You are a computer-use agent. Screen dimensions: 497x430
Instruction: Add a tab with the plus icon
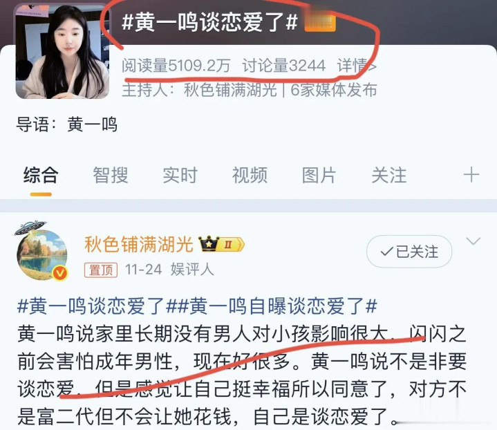click(471, 175)
